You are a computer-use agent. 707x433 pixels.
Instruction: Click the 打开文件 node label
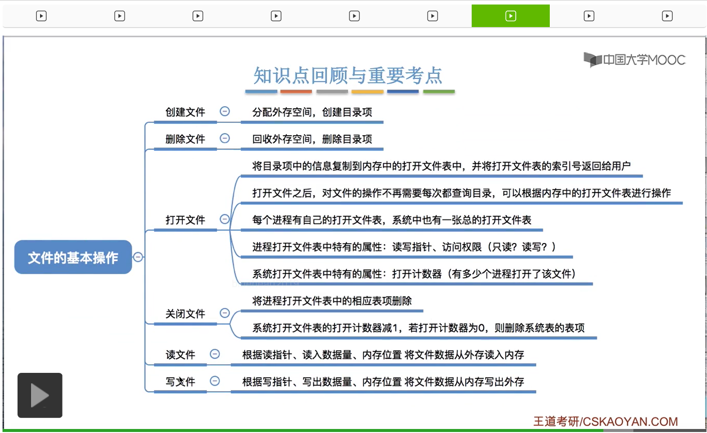click(185, 220)
